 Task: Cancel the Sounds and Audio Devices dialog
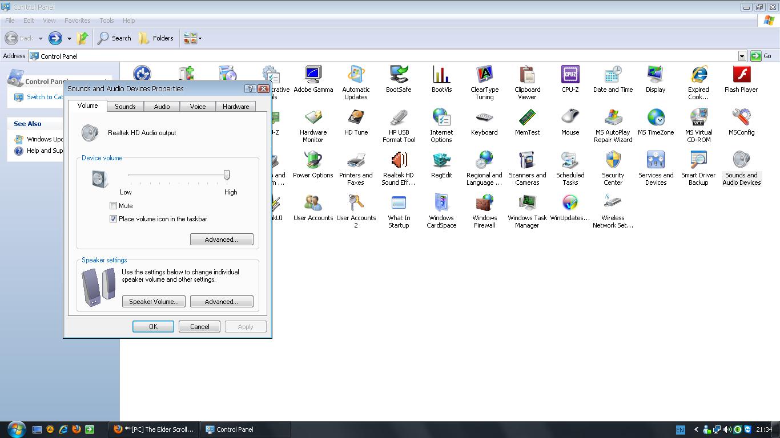tap(199, 327)
